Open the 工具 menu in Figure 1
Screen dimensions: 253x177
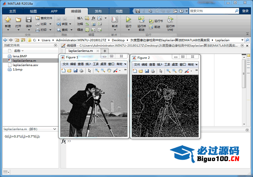[x=96, y=64]
